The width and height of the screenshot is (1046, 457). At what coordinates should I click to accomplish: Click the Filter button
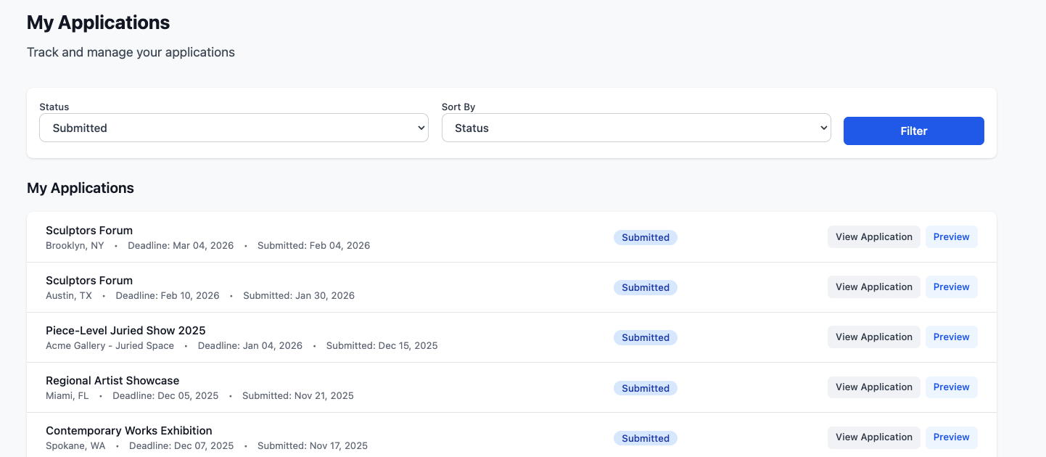(913, 131)
